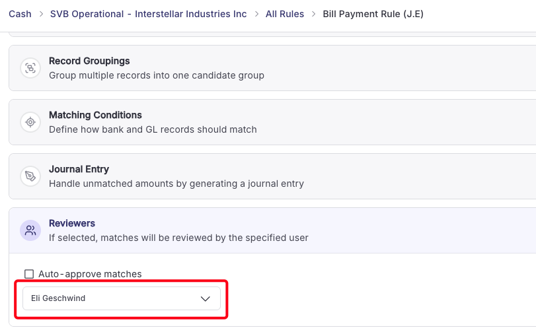Click the Record Groupings icon

click(x=30, y=68)
